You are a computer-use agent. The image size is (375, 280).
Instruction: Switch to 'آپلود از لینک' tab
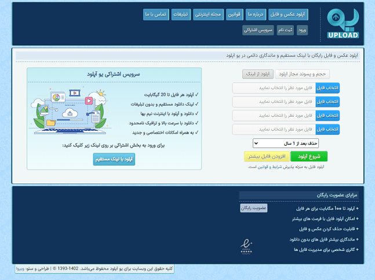[258, 74]
